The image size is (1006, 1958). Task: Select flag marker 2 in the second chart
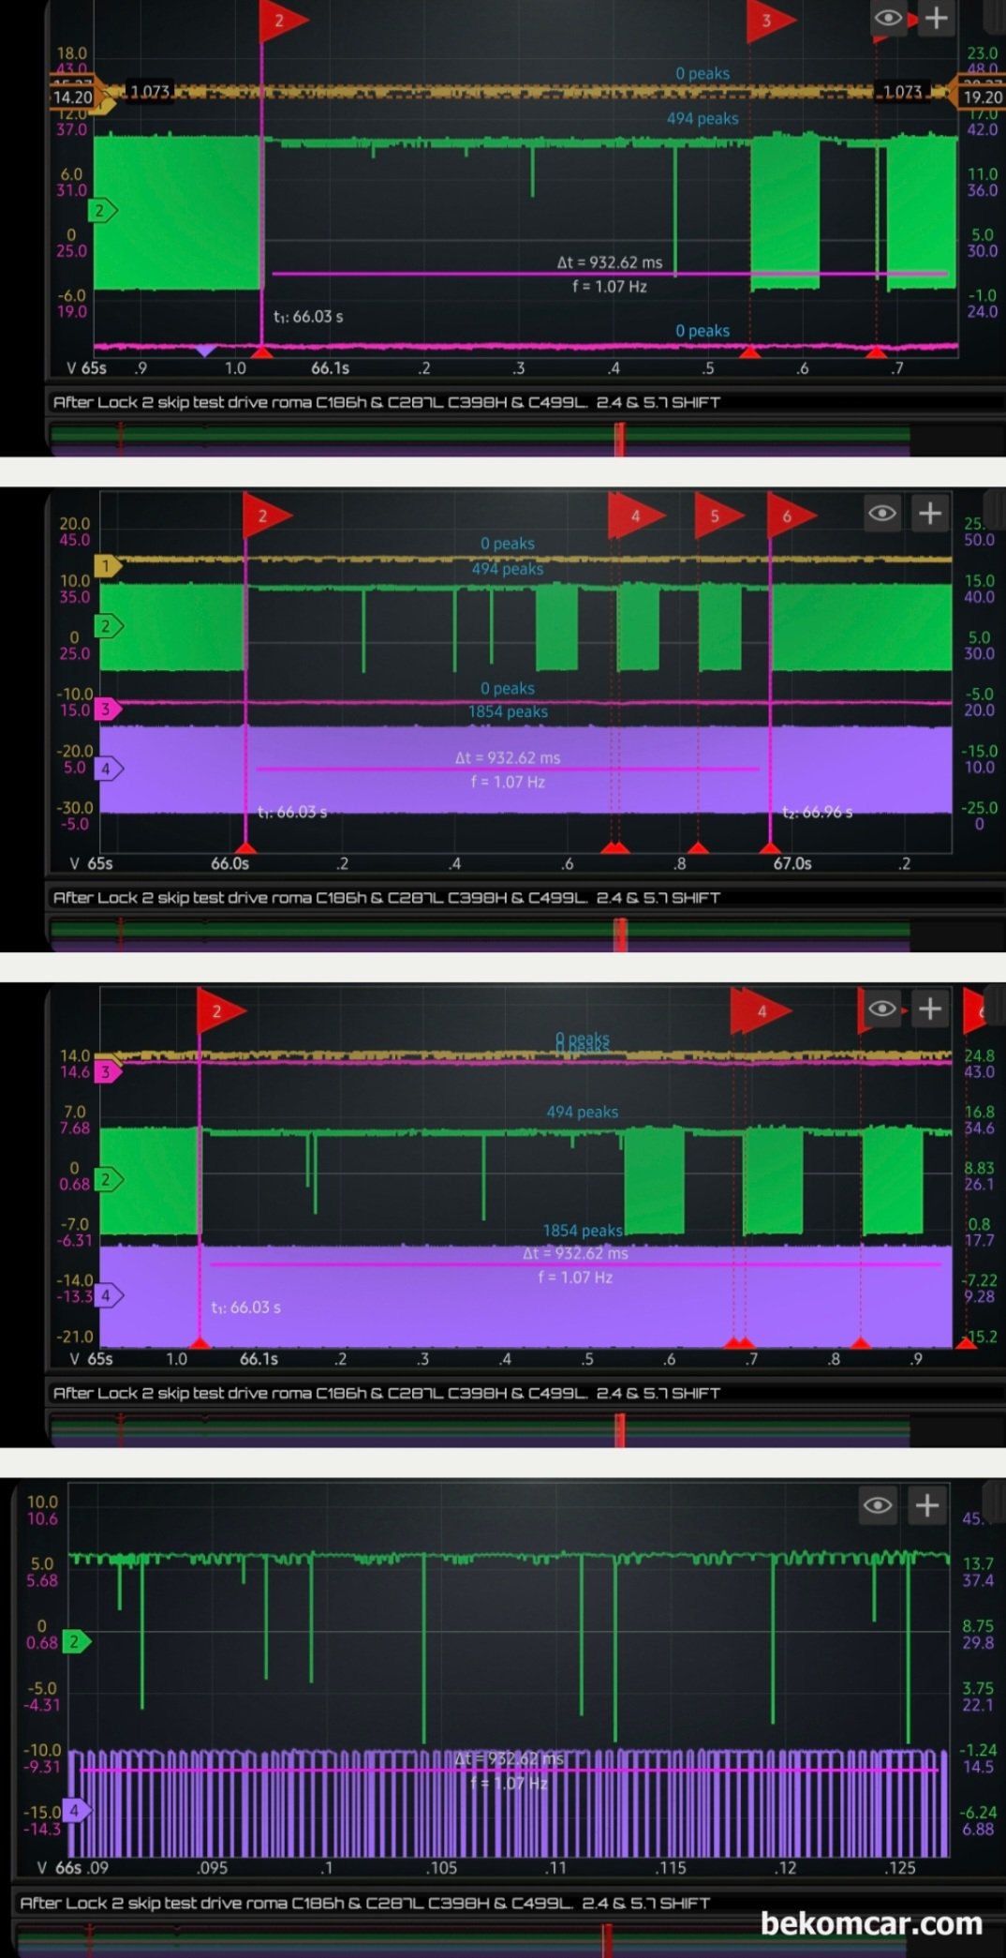(267, 516)
